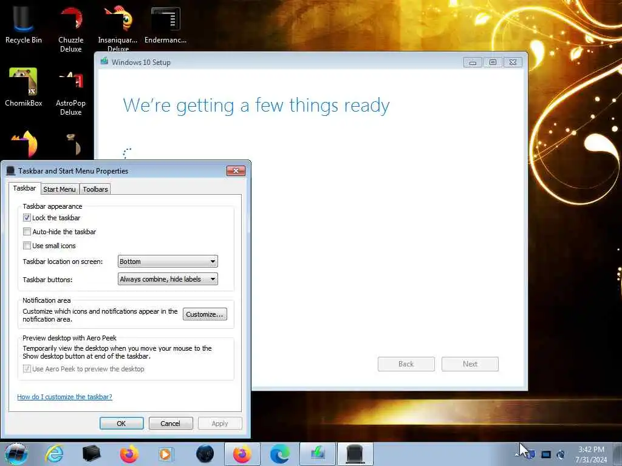This screenshot has width=622, height=466.
Task: Switch to Windows 10 Setup taskbar button
Action: click(317, 454)
